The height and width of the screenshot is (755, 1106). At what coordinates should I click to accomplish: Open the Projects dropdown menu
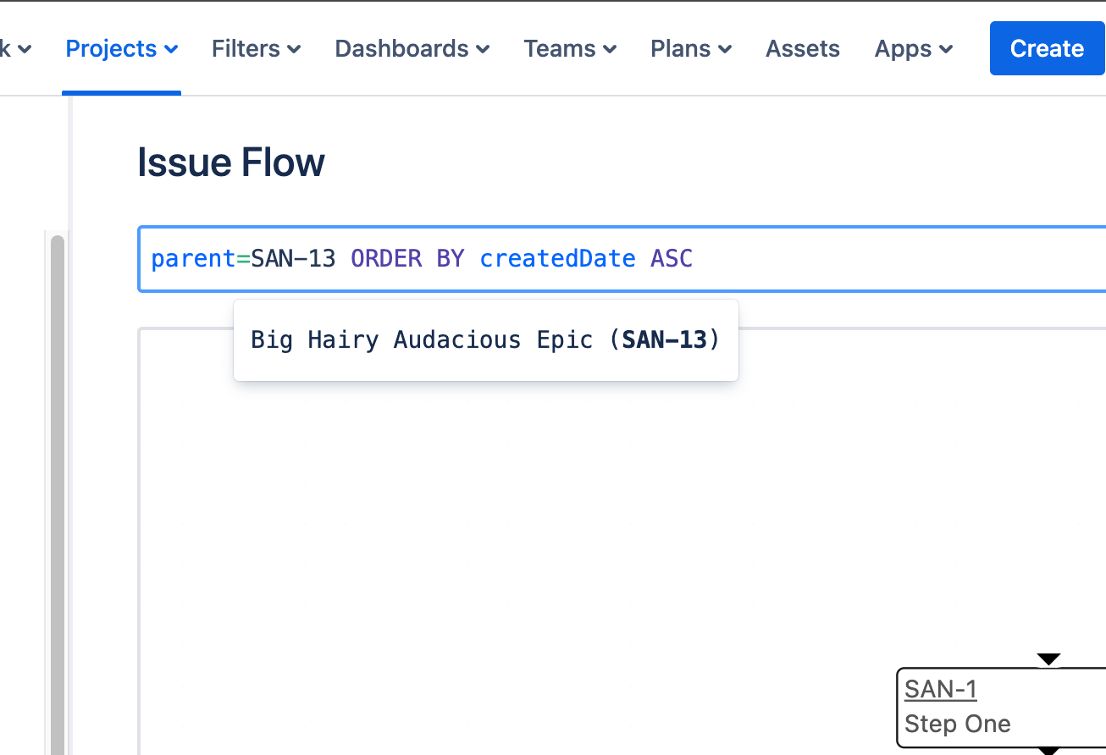pos(121,49)
